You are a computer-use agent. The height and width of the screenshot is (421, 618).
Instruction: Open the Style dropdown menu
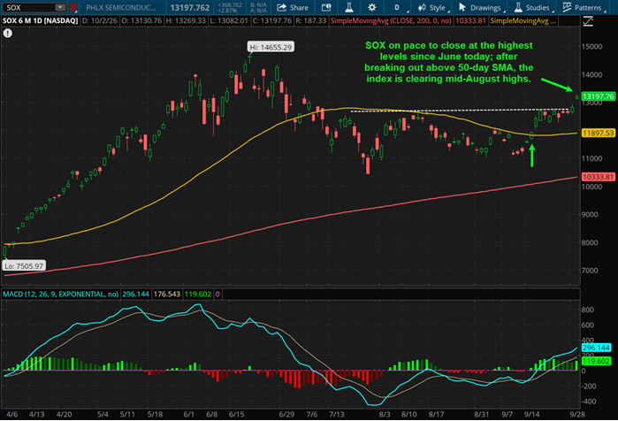pos(433,7)
